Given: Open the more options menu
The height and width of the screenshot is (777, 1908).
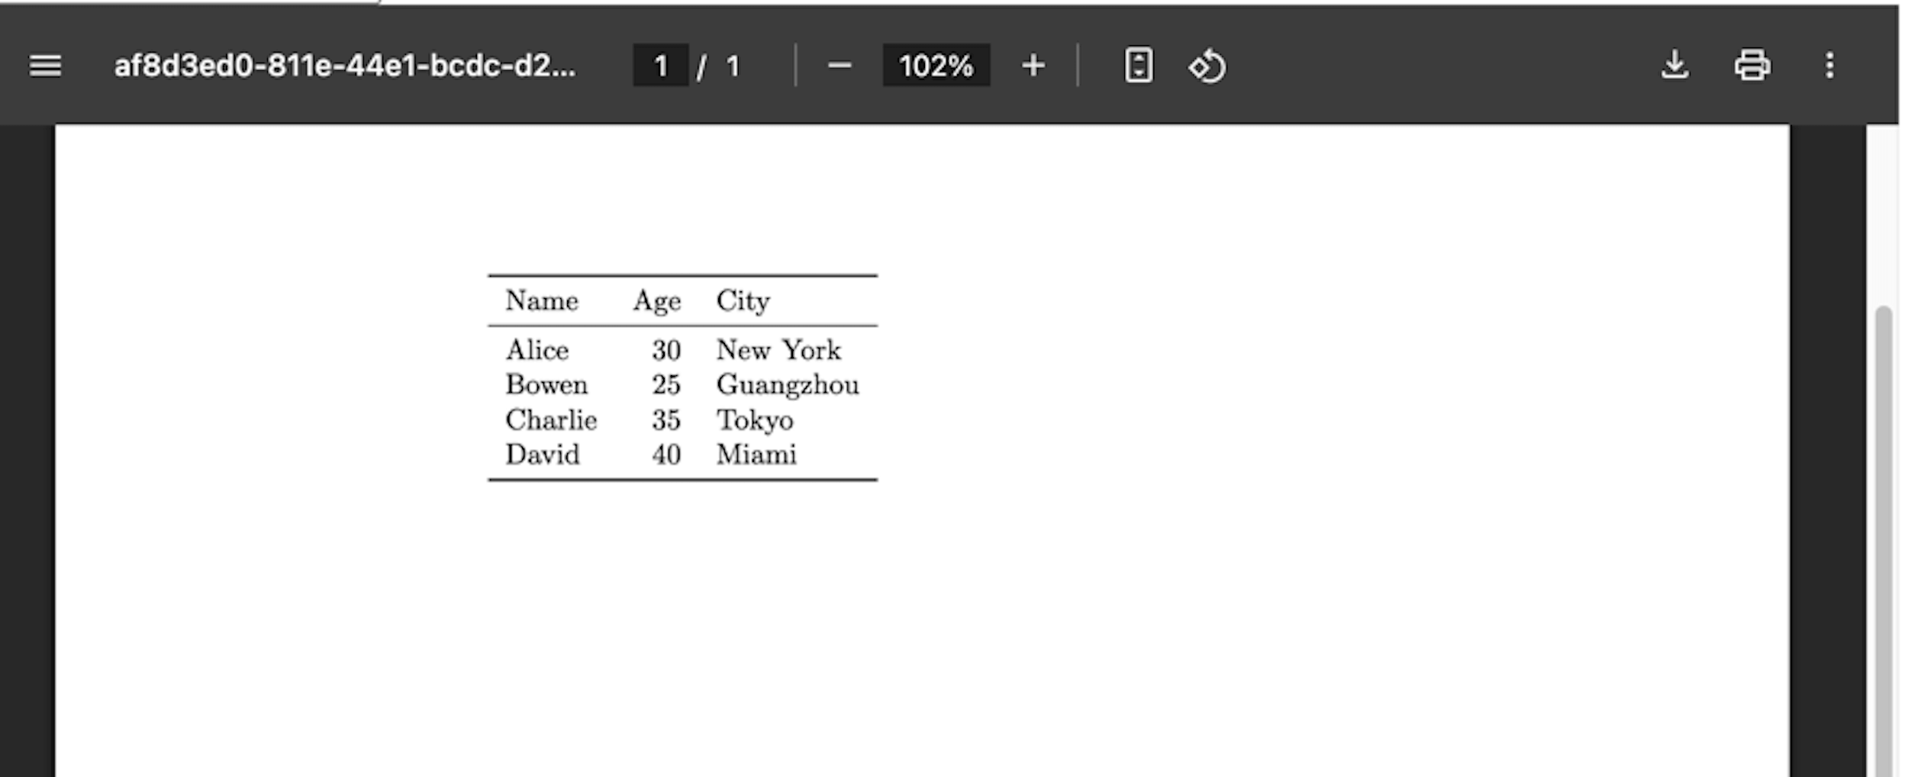Looking at the screenshot, I should 1829,66.
